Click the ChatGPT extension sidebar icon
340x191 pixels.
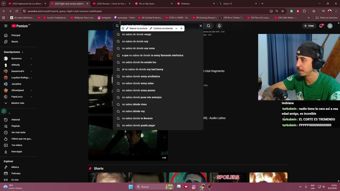tap(4, 111)
